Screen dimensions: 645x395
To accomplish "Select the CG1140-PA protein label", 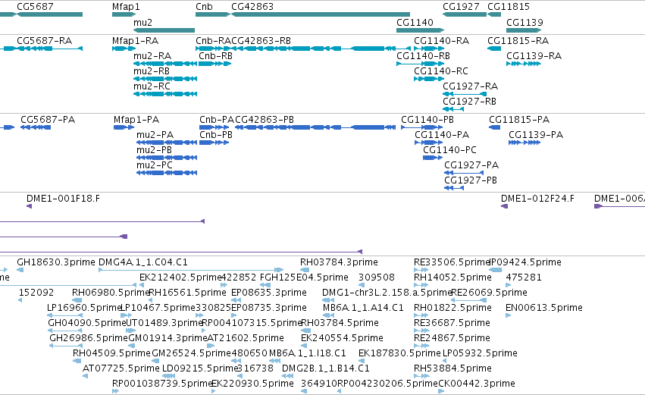I will 442,135.
